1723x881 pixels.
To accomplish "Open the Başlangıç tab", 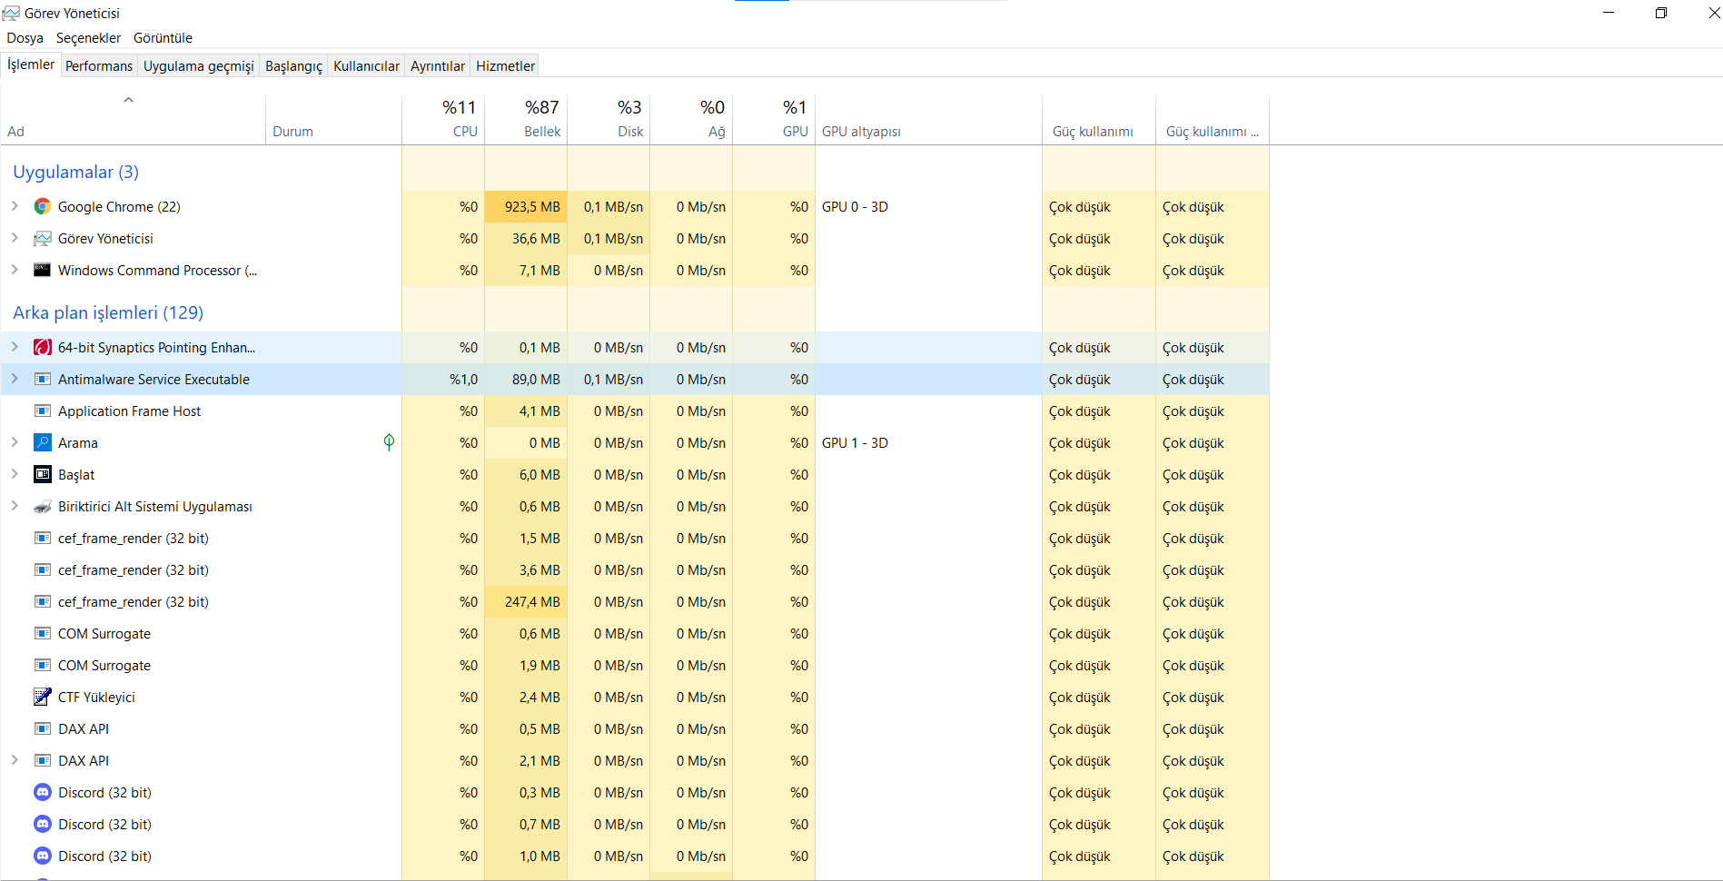I will point(293,65).
